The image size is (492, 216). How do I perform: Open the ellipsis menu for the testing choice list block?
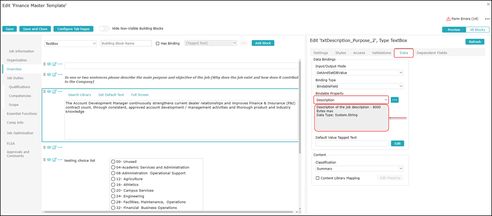point(60,160)
